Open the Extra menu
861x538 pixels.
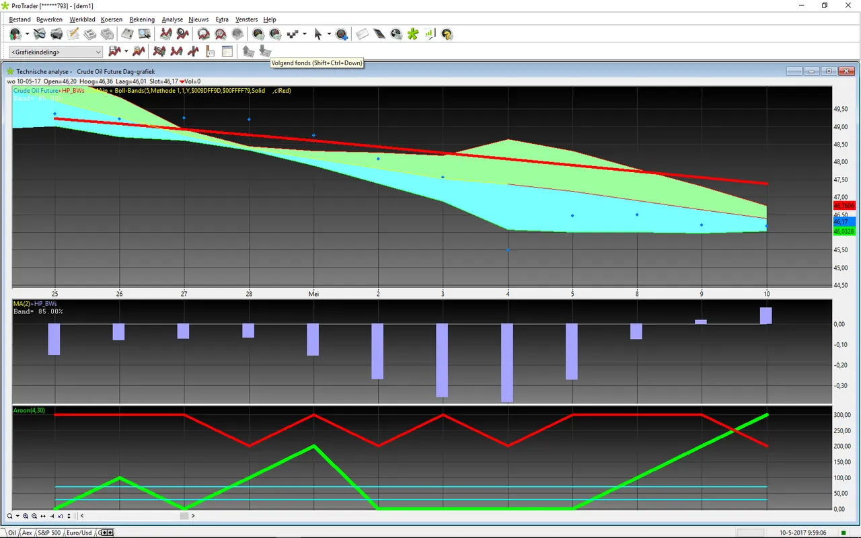click(222, 20)
